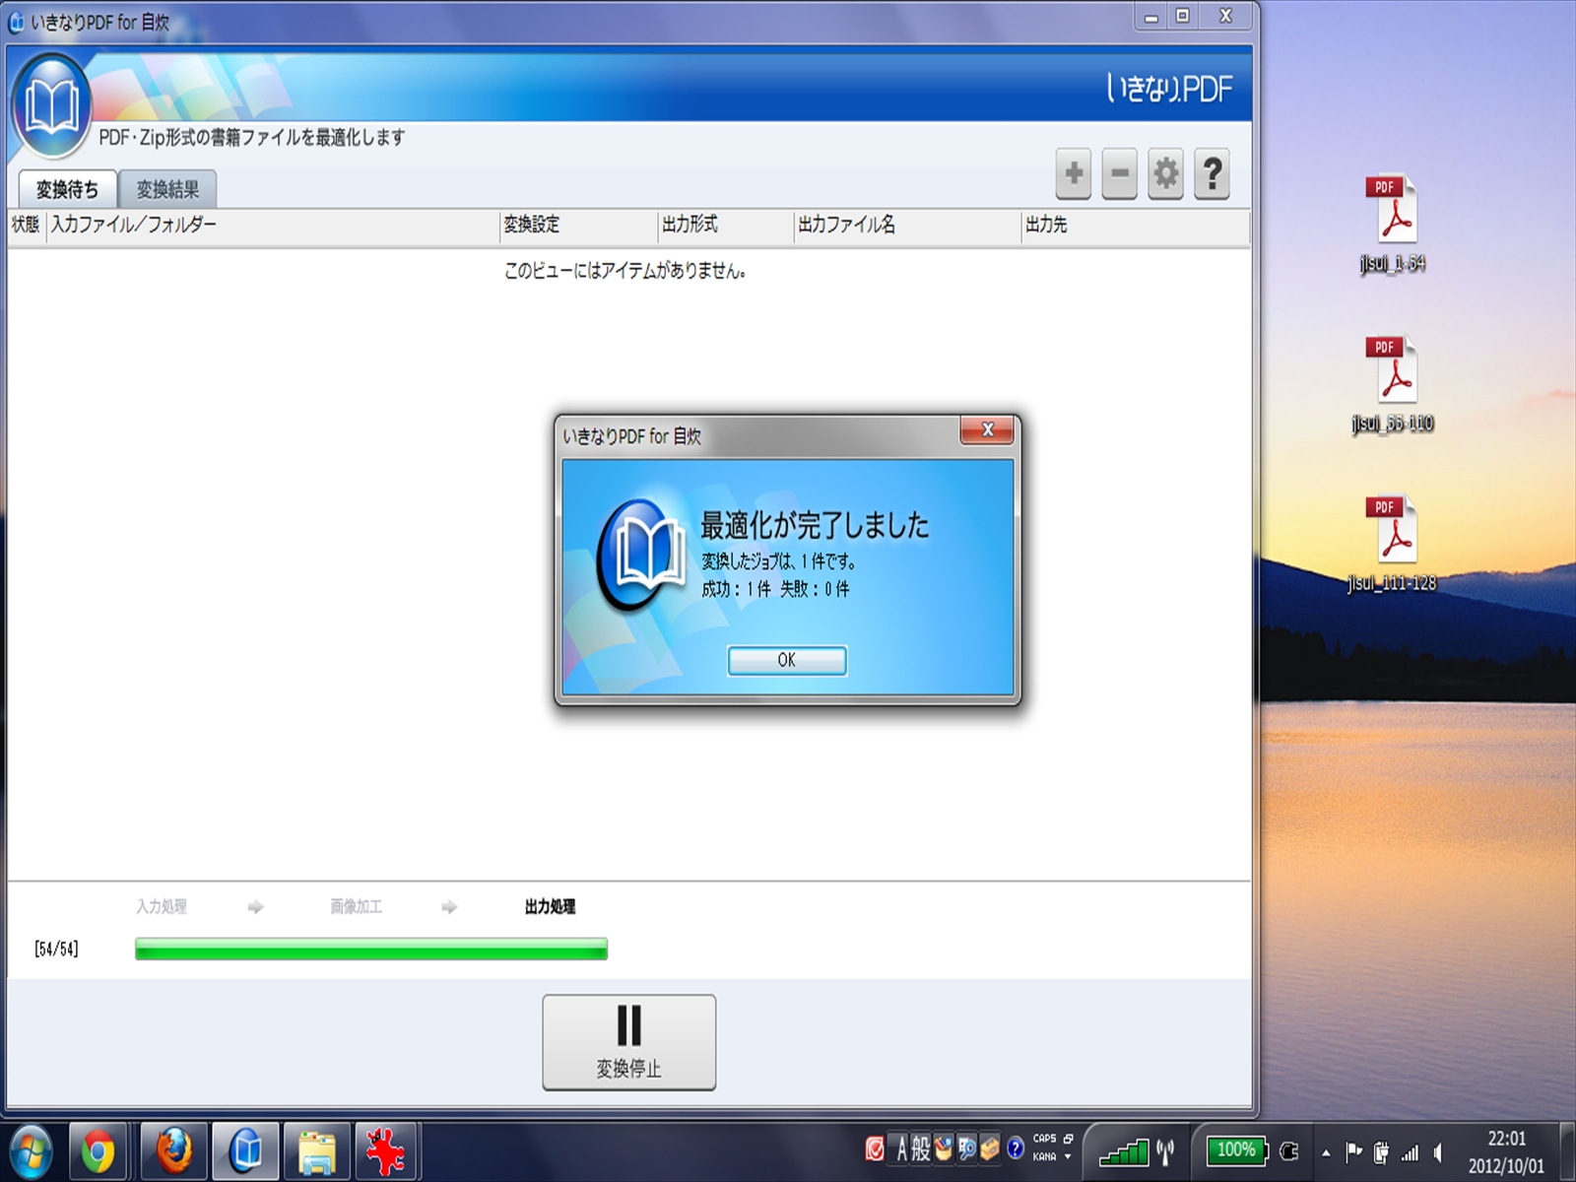Image resolution: width=1576 pixels, height=1182 pixels.
Task: Switch to the 変換結果 tab
Action: click(167, 189)
